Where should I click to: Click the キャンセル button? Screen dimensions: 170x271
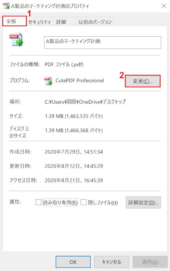[112, 262]
